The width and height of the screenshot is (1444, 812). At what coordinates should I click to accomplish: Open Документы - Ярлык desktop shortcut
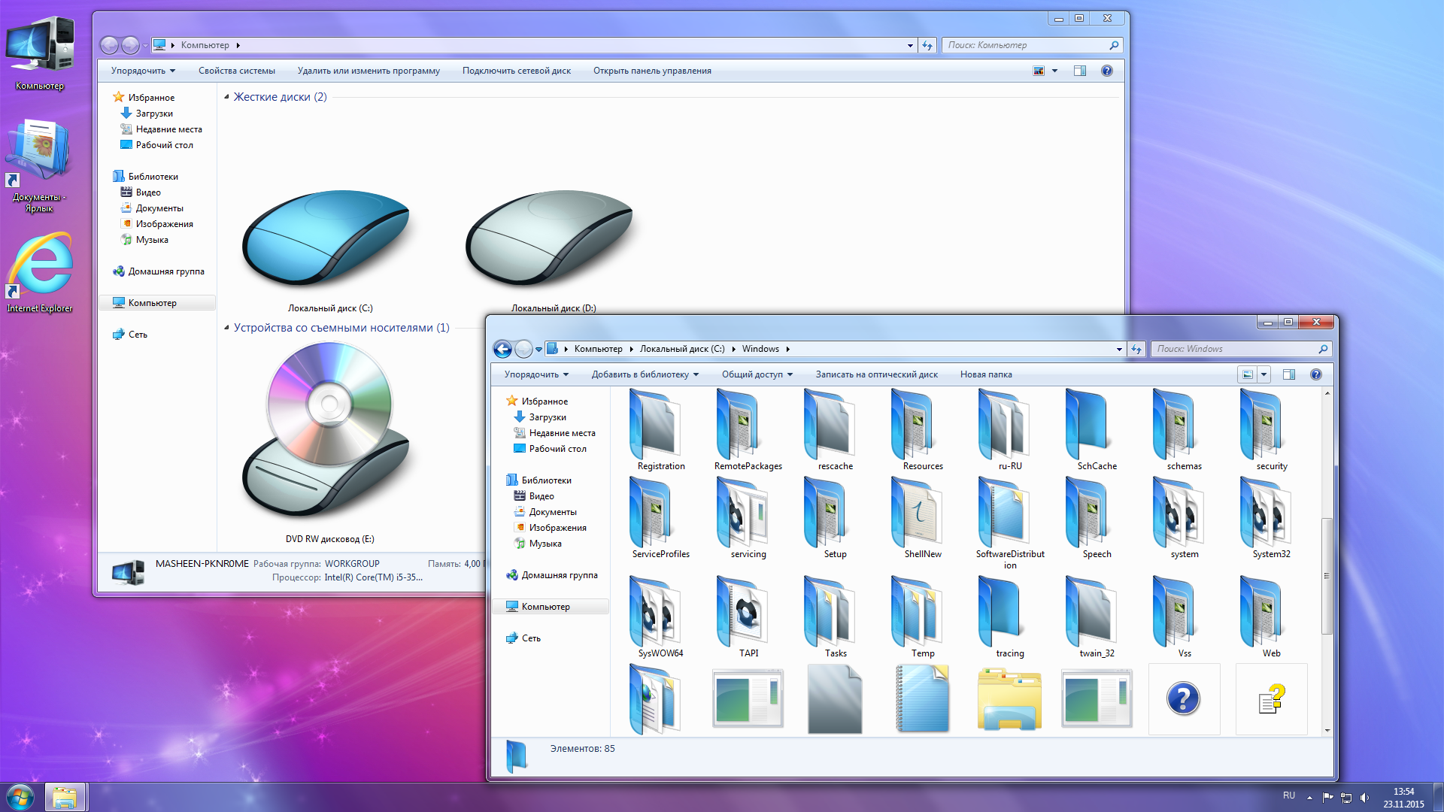point(40,165)
